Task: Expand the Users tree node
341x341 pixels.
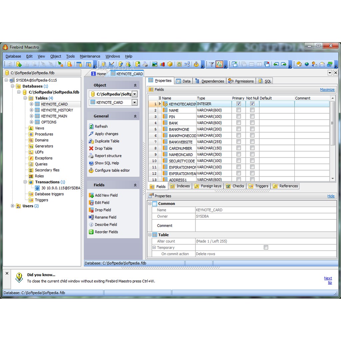Action: point(12,206)
